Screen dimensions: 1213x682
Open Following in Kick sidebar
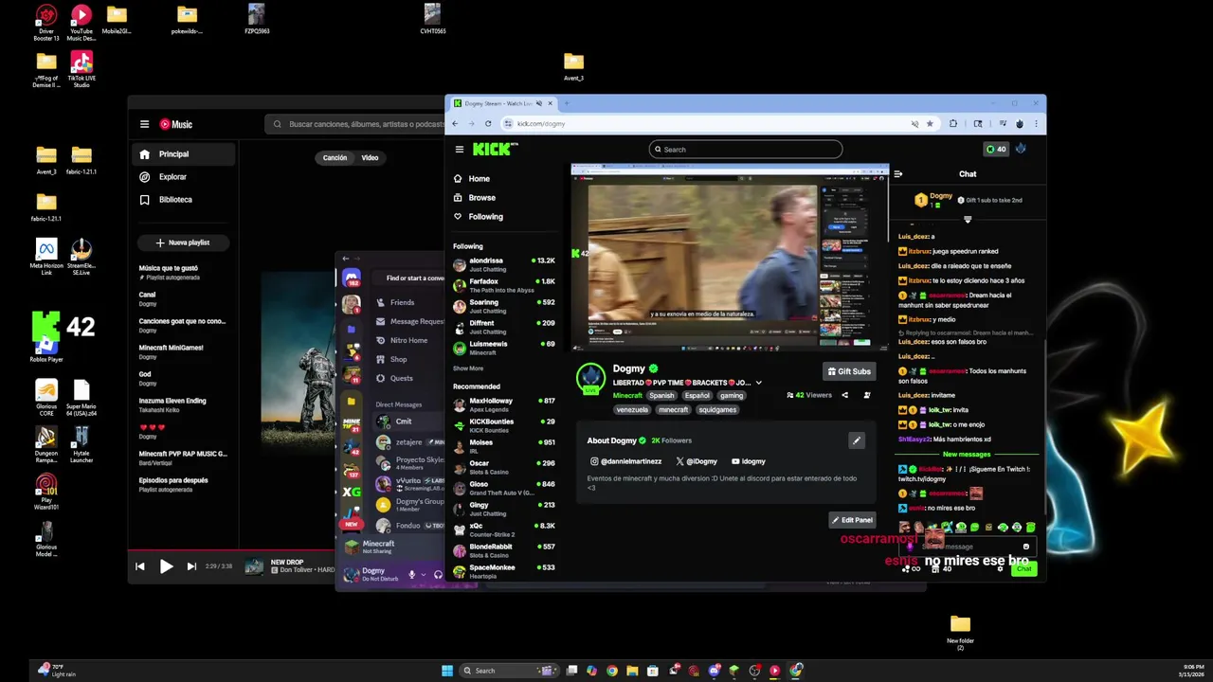pyautogui.click(x=478, y=216)
